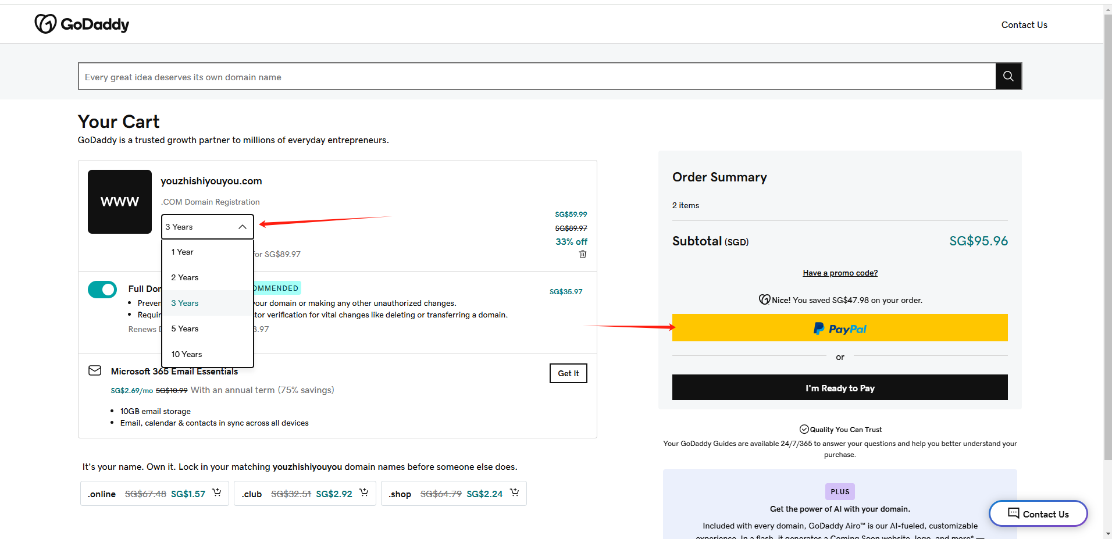
Task: Click the Your Cart heading
Action: click(x=119, y=122)
